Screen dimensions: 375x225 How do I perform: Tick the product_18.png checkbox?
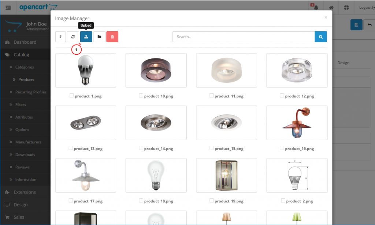coord(141,201)
